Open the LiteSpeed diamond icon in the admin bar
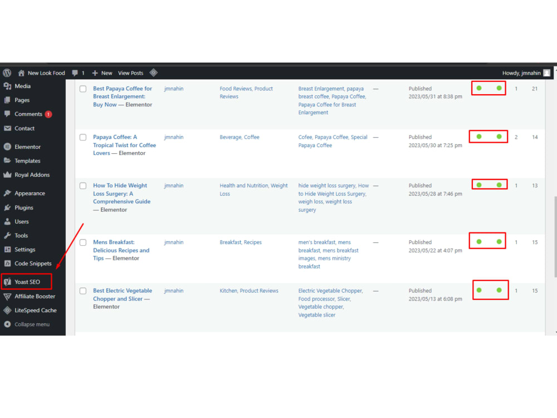 pyautogui.click(x=154, y=73)
